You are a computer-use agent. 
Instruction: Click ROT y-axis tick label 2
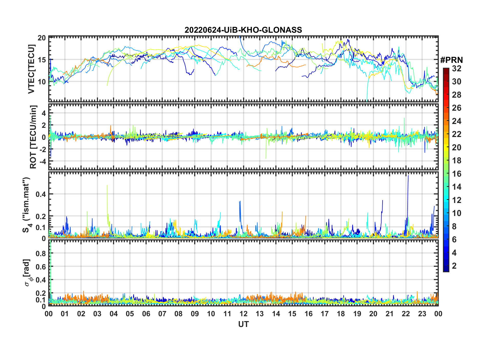[44, 125]
